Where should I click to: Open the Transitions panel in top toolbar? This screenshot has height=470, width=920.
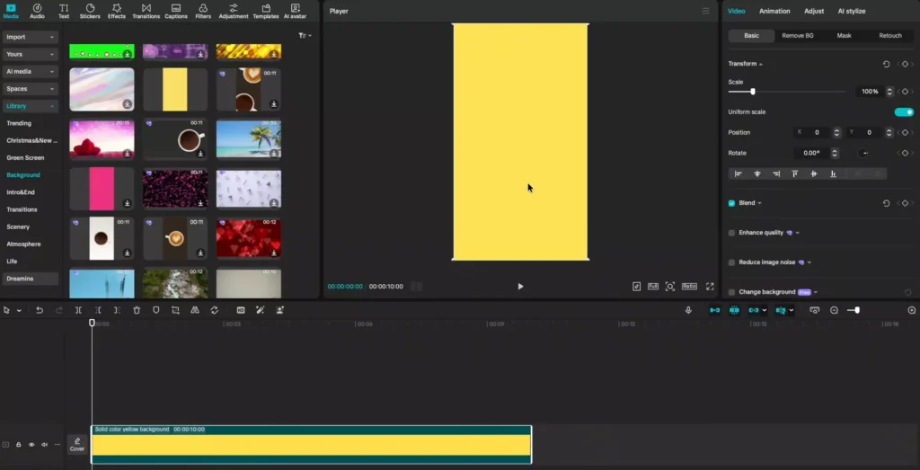coord(146,11)
